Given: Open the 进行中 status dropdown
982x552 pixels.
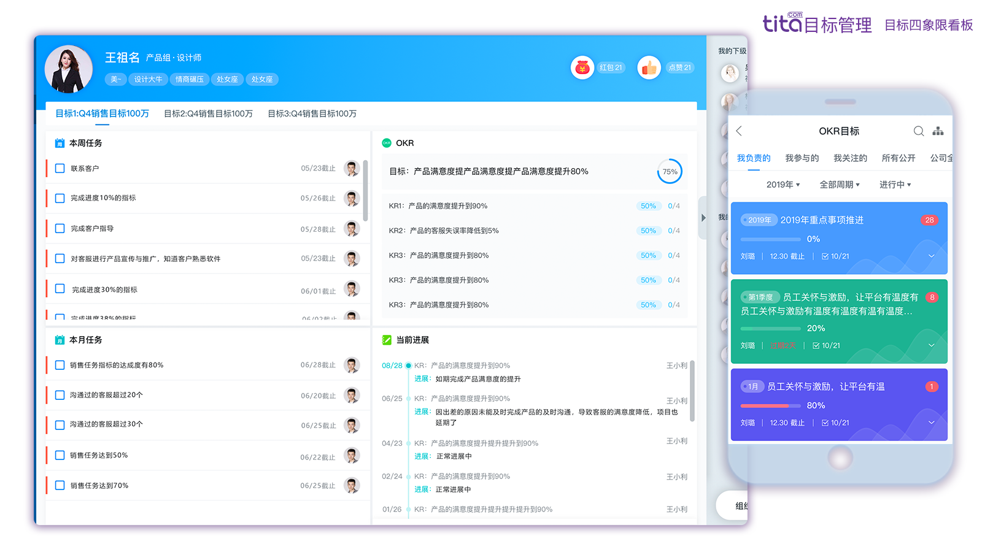Looking at the screenshot, I should pyautogui.click(x=895, y=185).
